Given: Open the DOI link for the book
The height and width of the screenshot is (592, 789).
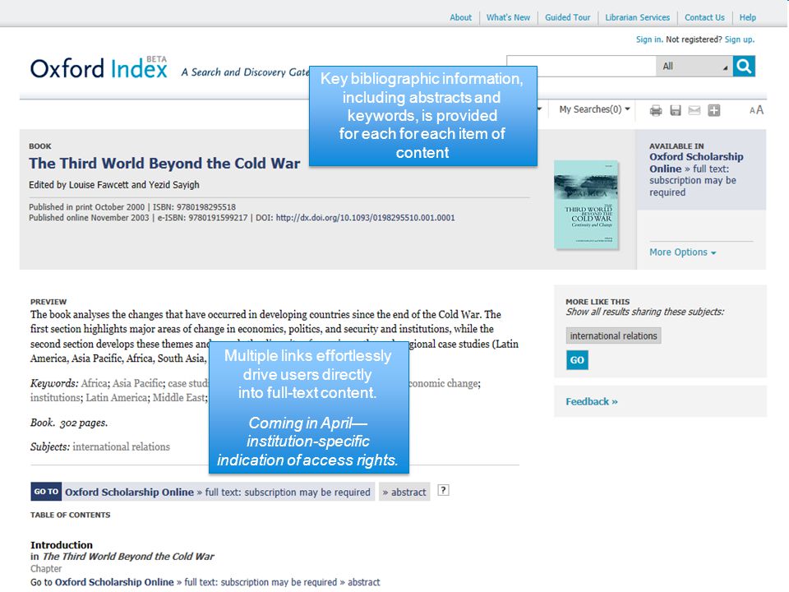Looking at the screenshot, I should tap(365, 217).
